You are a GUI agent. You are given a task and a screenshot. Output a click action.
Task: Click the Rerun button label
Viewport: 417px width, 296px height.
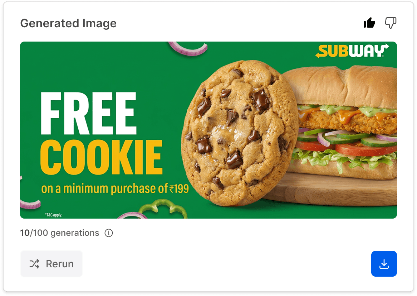(x=60, y=264)
